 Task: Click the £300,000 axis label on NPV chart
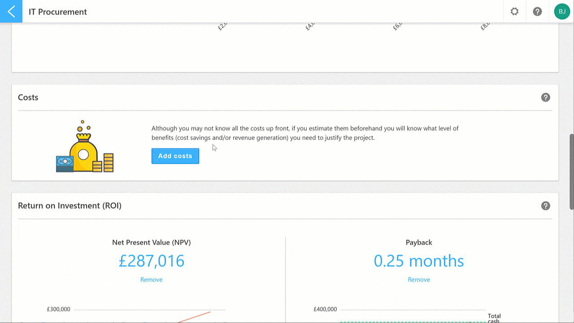pyautogui.click(x=59, y=309)
